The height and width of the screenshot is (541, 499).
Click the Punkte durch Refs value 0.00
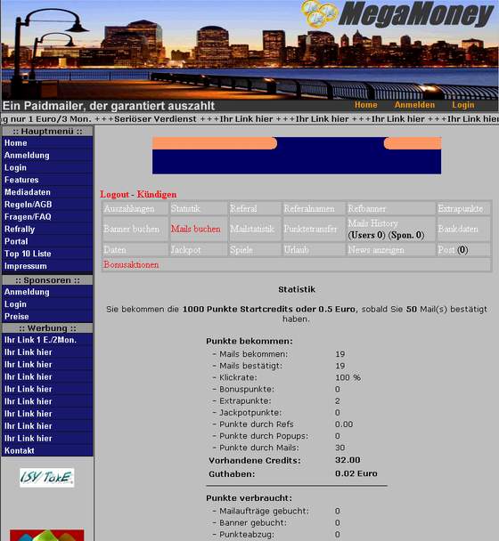344,424
